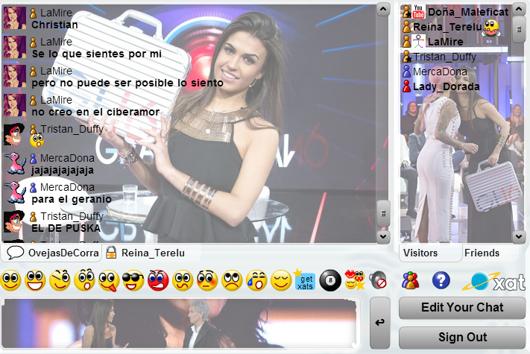This screenshot has width=530, height=354.
Task: Click the xat planet logo
Action: coord(493,281)
